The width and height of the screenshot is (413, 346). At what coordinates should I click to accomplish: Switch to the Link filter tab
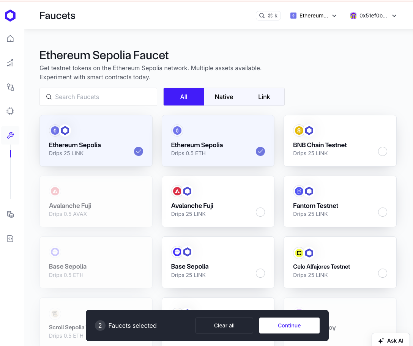coord(264,97)
